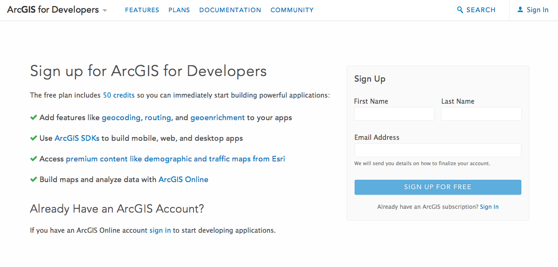Open the 50 credits link

(119, 95)
